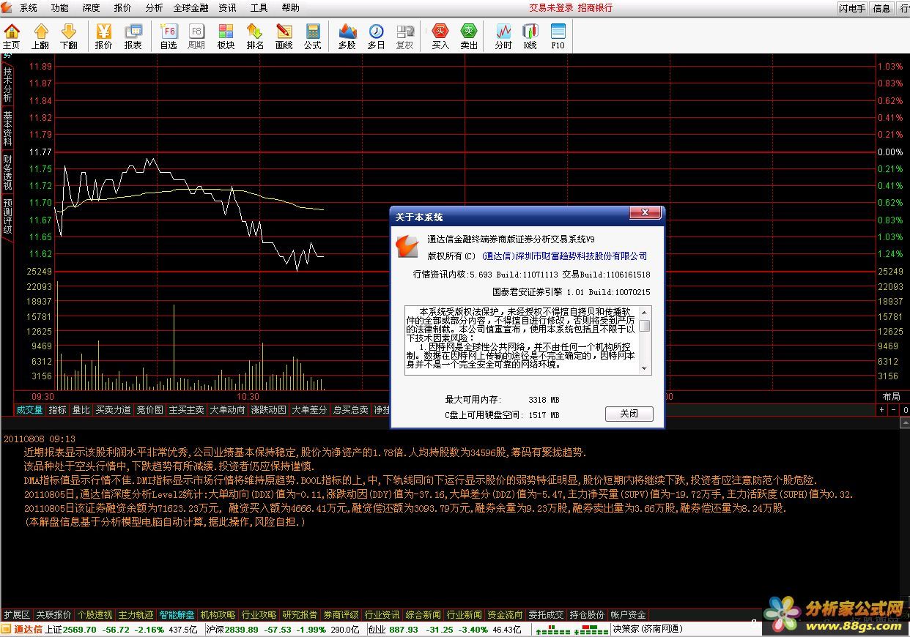Click 下翻 page-down arrow icon
The width and height of the screenshot is (910, 637).
tap(69, 37)
